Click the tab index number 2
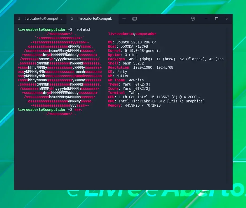 click(72, 19)
